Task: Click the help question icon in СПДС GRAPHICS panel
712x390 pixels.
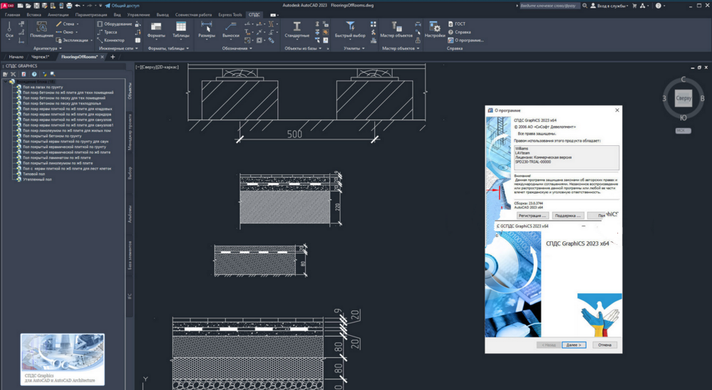Action: tap(34, 74)
